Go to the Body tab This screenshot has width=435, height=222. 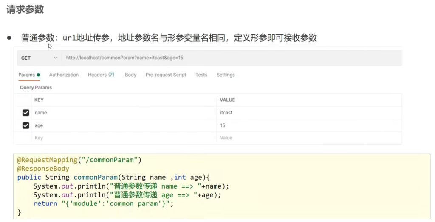130,75
